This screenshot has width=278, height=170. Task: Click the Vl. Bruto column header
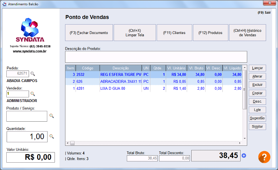tap(196, 68)
